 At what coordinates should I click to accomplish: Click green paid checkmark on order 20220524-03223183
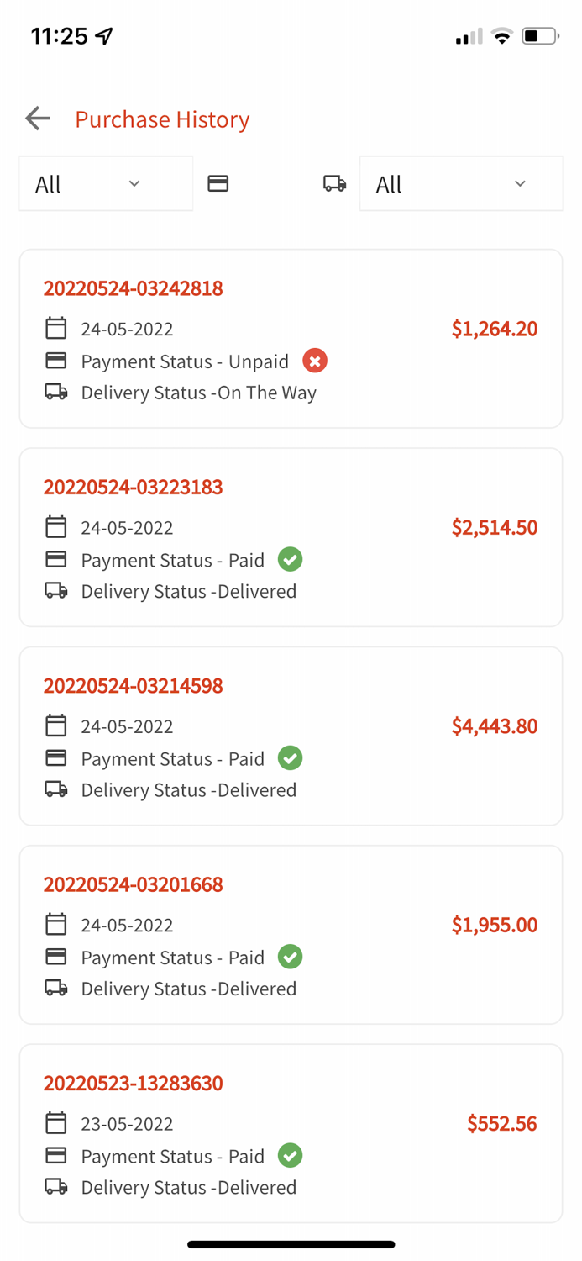tap(291, 559)
